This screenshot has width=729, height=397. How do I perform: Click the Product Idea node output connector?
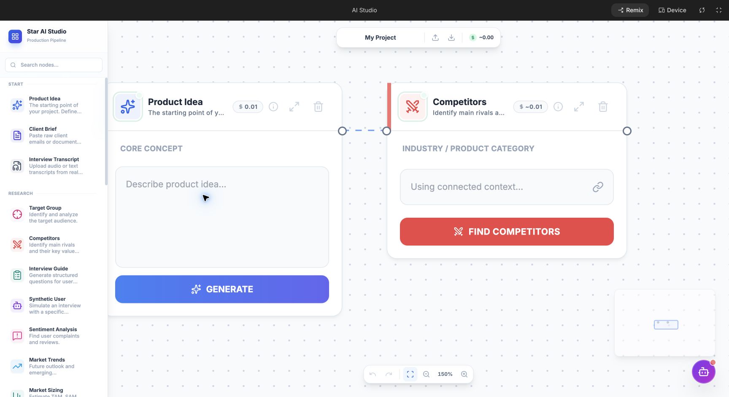pos(343,131)
